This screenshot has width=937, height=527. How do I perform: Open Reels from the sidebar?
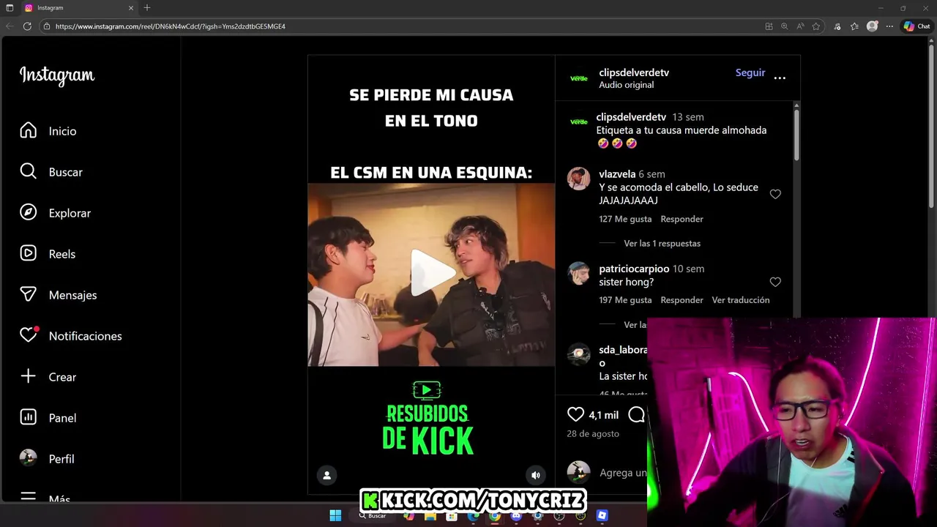48,254
